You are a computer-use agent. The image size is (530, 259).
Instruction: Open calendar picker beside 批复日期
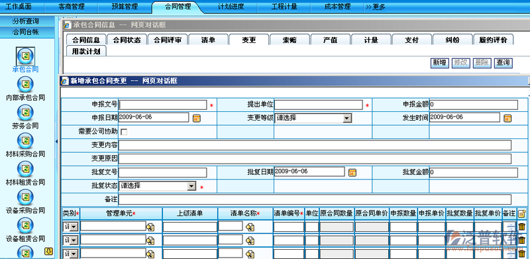point(352,172)
